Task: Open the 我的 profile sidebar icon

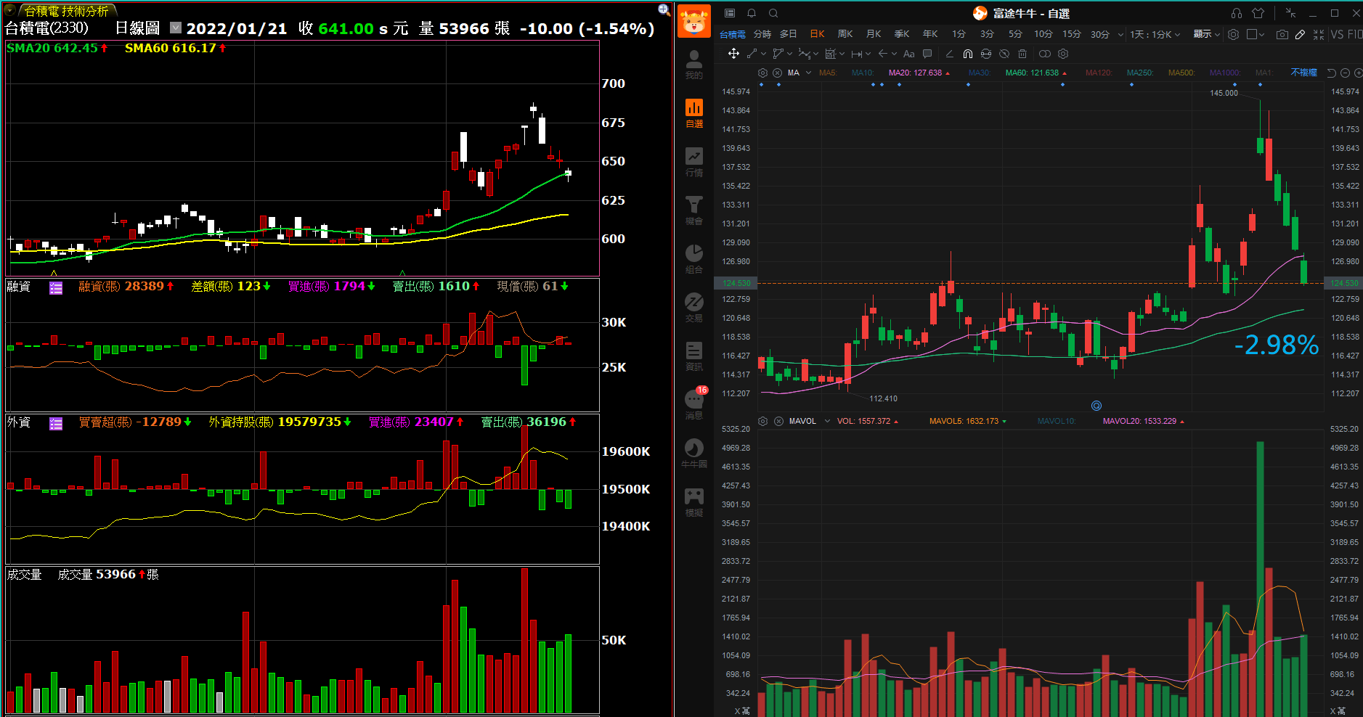Action: pyautogui.click(x=693, y=65)
